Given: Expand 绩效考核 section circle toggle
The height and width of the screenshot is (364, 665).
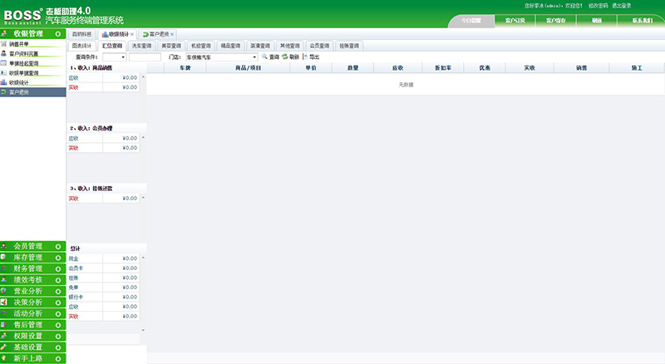Looking at the screenshot, I should pyautogui.click(x=58, y=280).
